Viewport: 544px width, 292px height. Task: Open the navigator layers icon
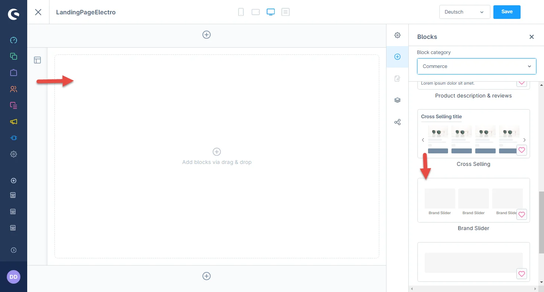pos(397,100)
